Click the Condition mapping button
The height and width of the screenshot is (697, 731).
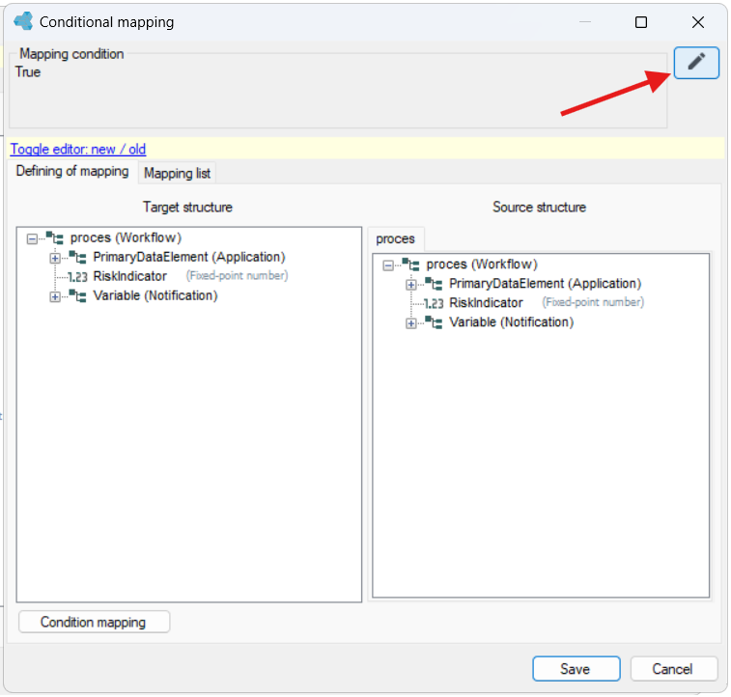94,622
